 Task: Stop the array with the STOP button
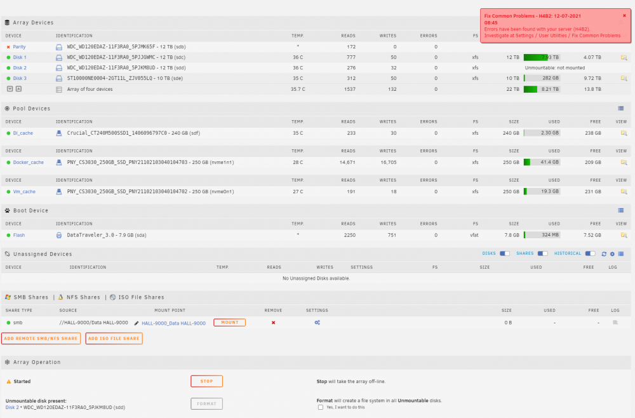coord(206,381)
